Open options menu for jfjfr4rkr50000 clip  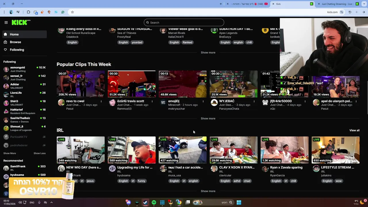[305, 101]
